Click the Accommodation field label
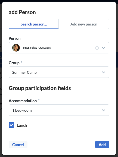 (x=23, y=101)
